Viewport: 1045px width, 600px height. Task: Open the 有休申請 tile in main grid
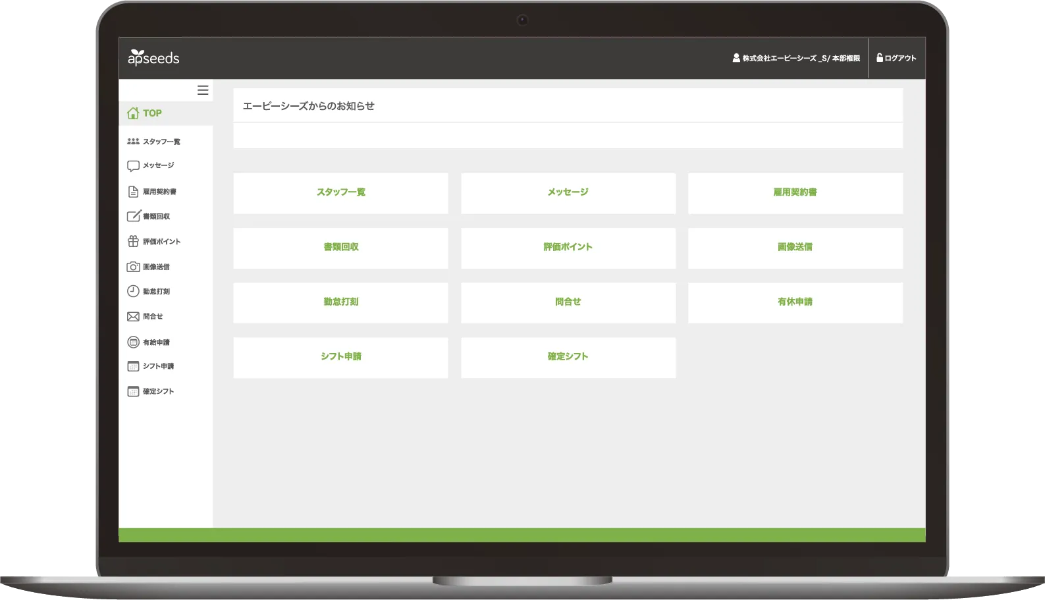point(795,302)
